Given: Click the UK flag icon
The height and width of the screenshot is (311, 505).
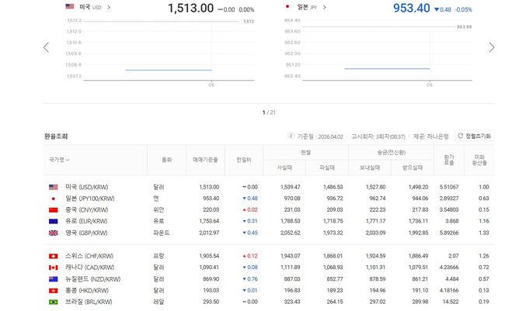Looking at the screenshot, I should point(54,233).
